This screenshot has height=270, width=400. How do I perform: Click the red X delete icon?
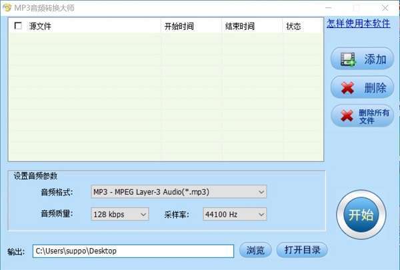[x=347, y=88]
